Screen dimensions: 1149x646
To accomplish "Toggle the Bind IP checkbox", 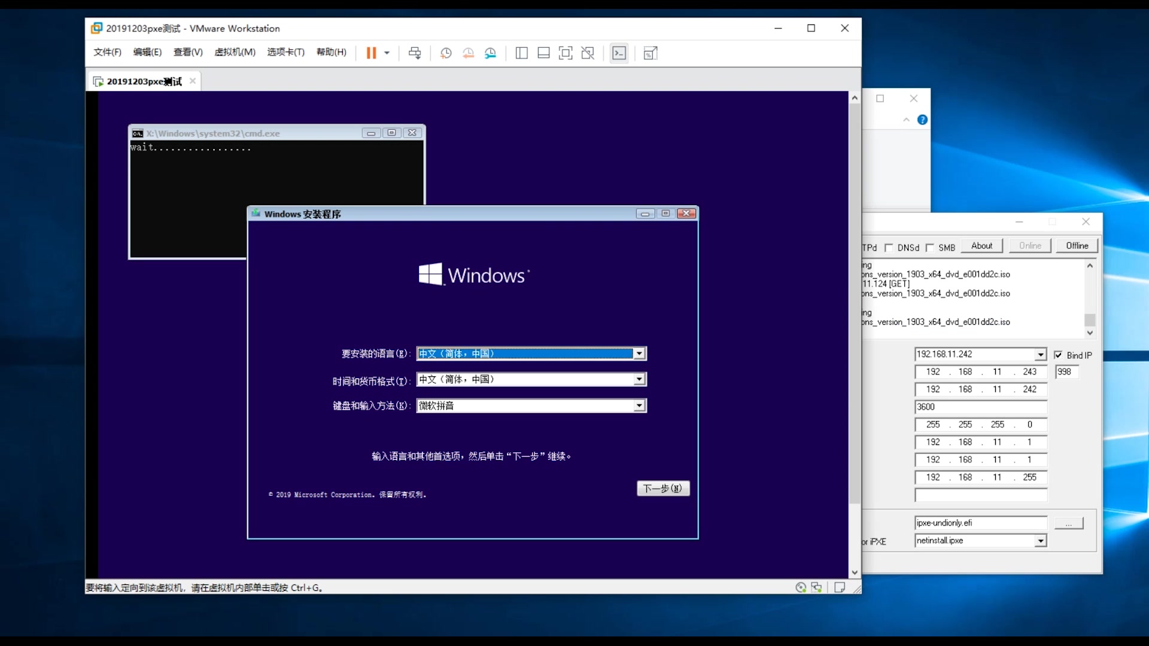I will (1058, 355).
